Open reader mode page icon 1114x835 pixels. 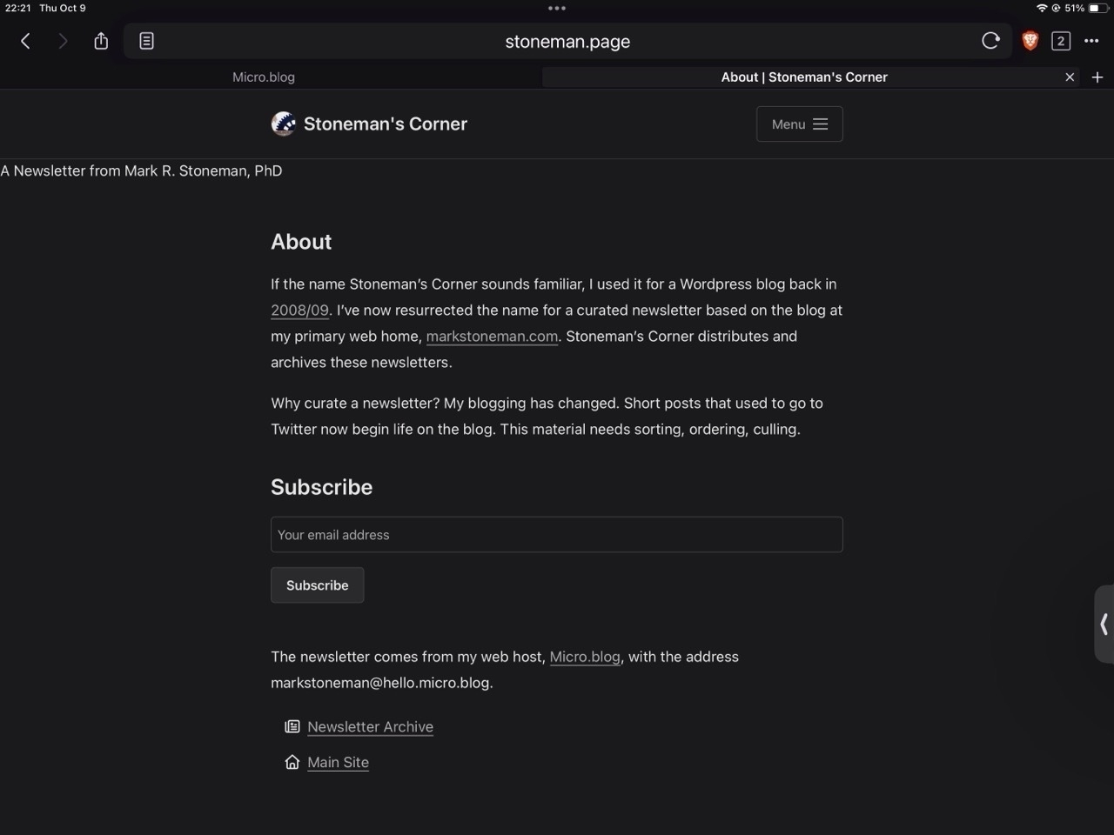click(x=146, y=41)
